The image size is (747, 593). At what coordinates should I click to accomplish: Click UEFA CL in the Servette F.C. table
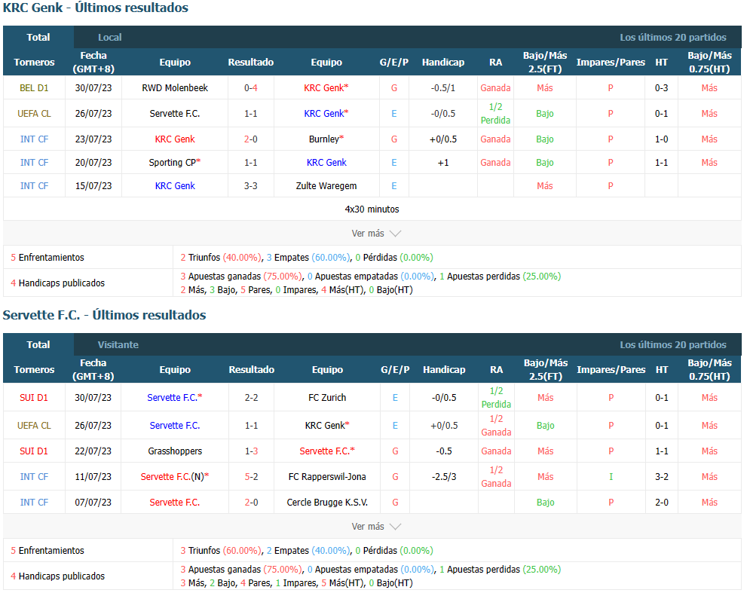(x=34, y=425)
